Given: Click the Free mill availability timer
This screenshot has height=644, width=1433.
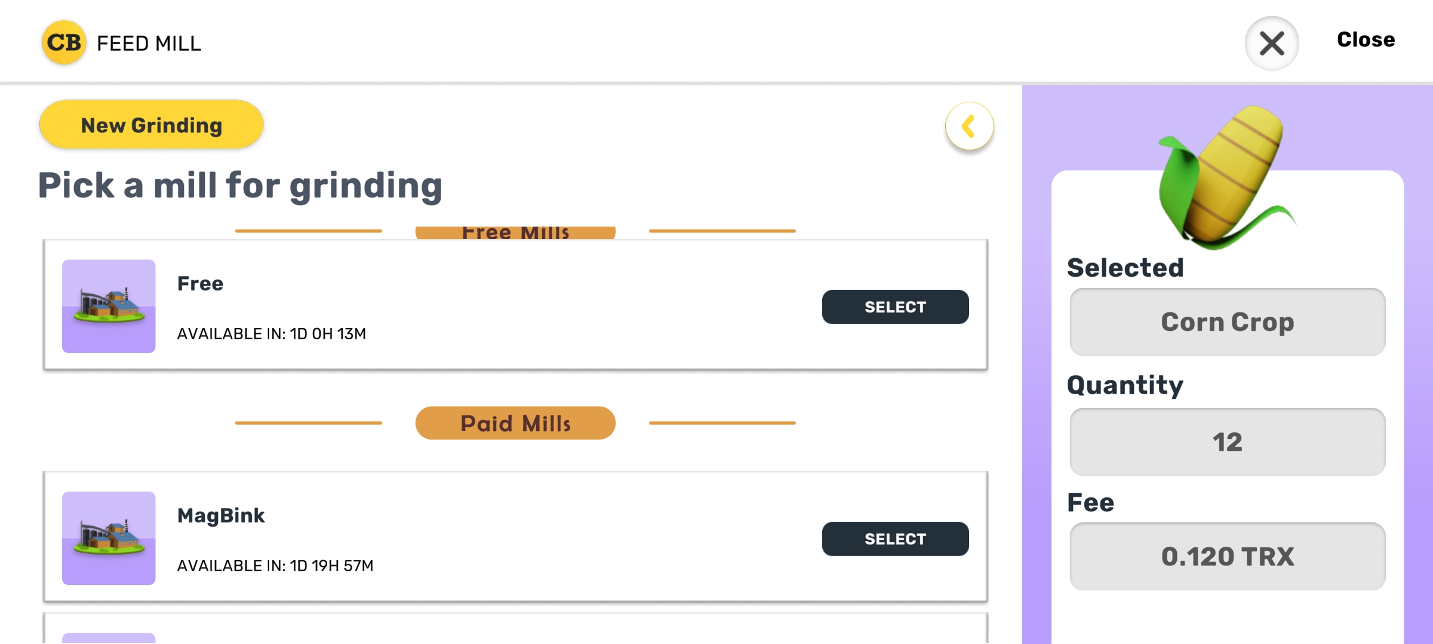Looking at the screenshot, I should [x=272, y=334].
